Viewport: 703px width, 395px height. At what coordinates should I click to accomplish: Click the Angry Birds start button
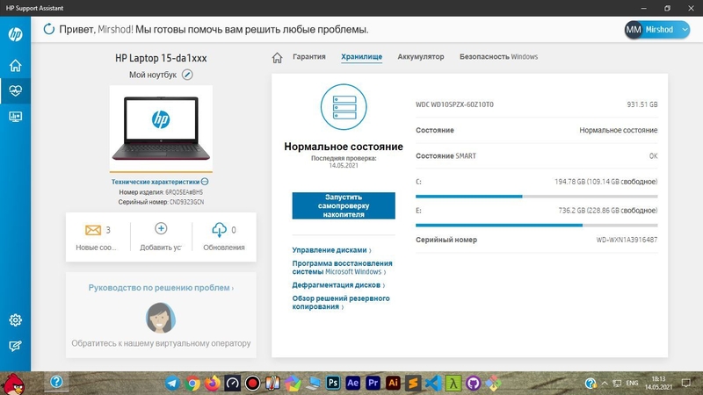click(12, 384)
